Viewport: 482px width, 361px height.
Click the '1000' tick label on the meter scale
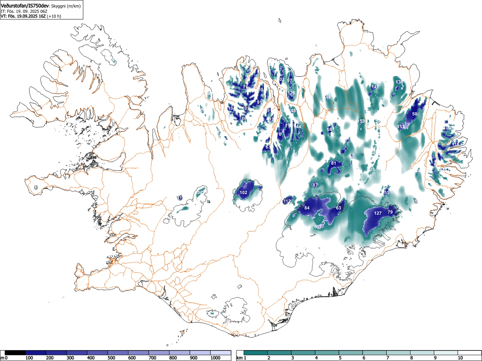pyautogui.click(x=215, y=358)
